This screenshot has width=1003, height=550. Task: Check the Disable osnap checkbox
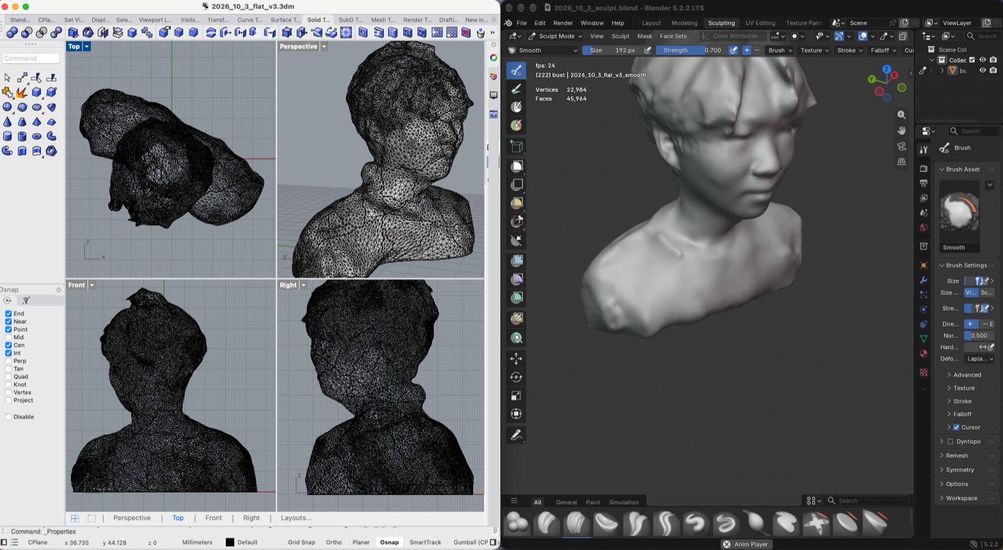8,417
